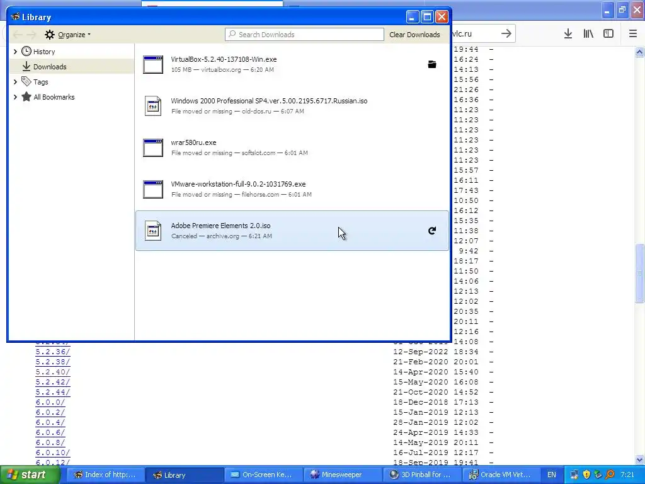Viewport: 645px width, 484px height.
Task: Open the 6.0.10/ directory link
Action: tap(53, 452)
